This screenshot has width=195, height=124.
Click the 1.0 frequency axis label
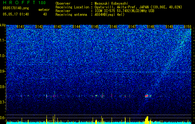coord(2,56)
